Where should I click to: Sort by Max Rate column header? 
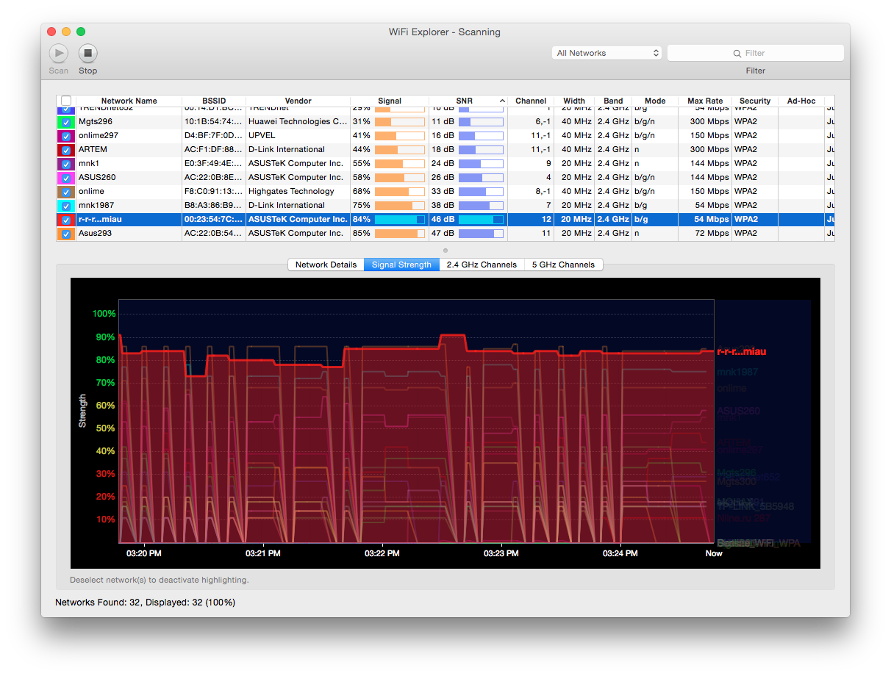click(705, 101)
